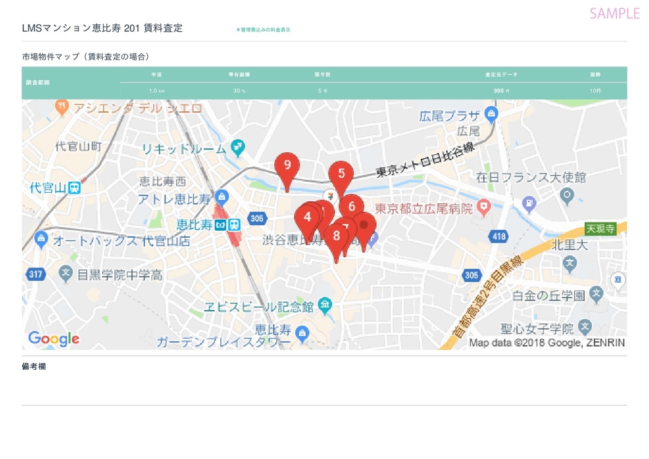Click map marker 4 near 渋谷恵比寿 area
The width and height of the screenshot is (649, 459).
tap(308, 217)
